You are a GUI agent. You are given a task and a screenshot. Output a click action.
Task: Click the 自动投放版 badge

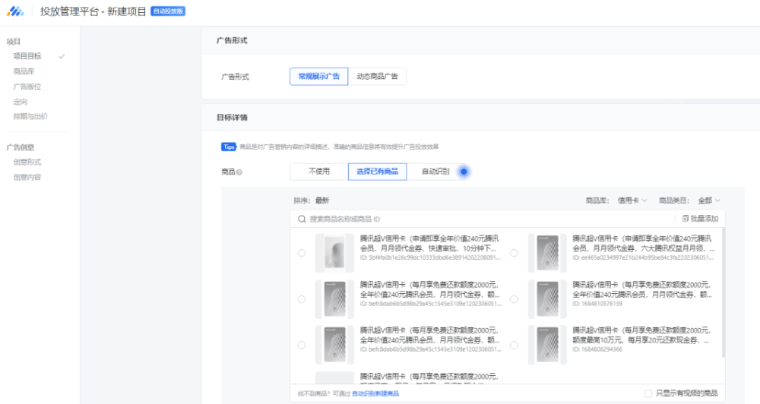coord(168,11)
